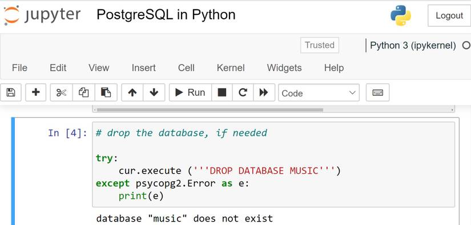Screen dimensions: 471x225
Task: Click the 'try:' line in the code cell
Action: [107, 158]
